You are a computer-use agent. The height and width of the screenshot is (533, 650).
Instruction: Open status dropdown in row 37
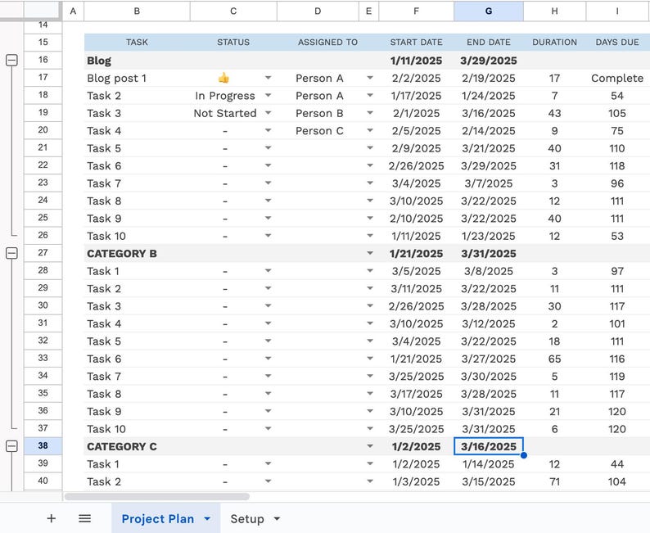tap(269, 428)
